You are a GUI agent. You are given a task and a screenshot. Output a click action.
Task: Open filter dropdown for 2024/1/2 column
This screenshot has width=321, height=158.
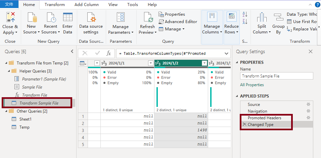(x=204, y=63)
